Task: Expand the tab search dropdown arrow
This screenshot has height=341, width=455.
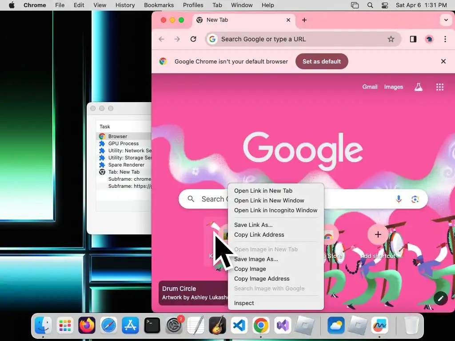Action: (446, 20)
